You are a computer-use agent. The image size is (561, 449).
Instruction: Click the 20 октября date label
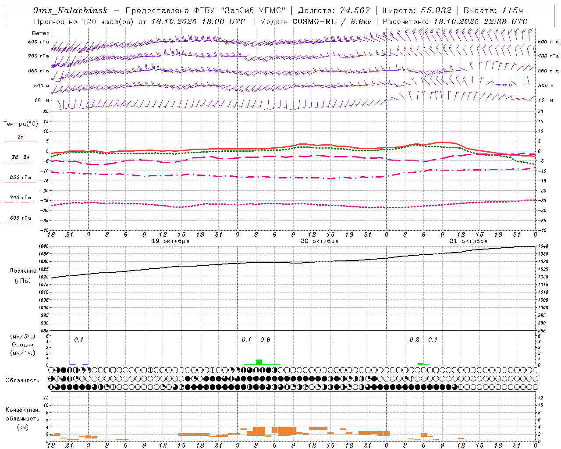[320, 241]
